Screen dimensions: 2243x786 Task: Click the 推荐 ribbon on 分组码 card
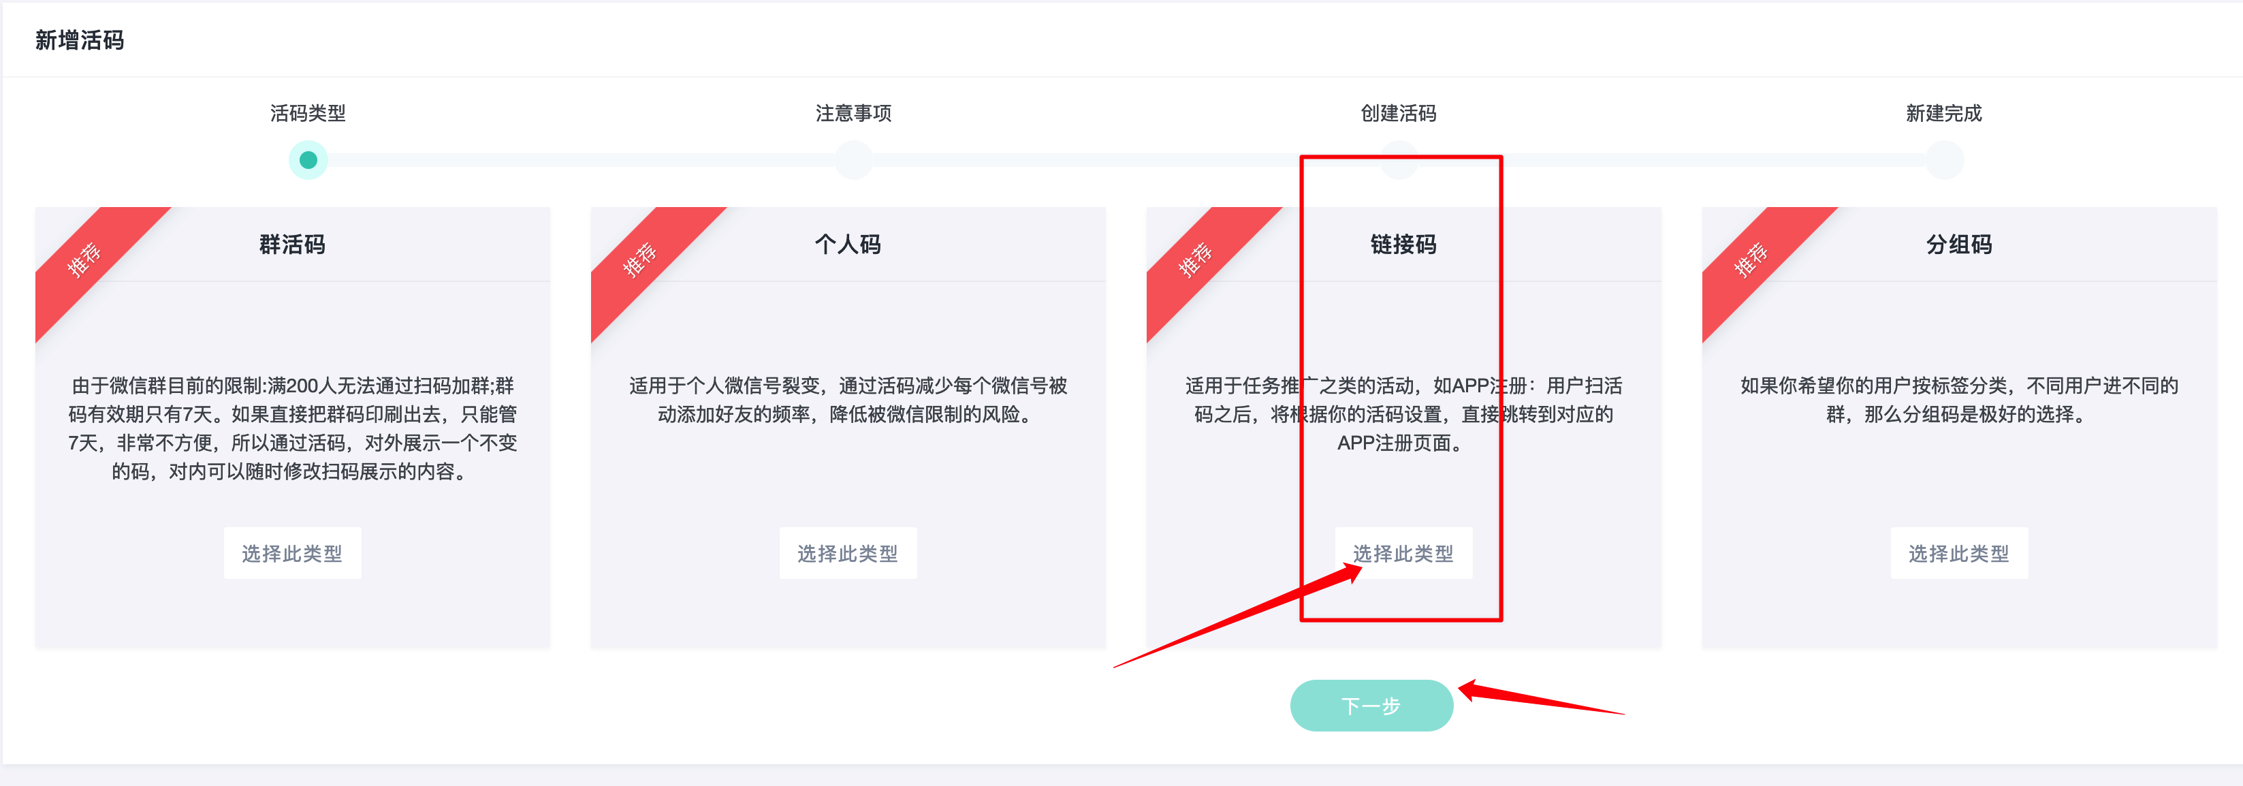coord(1752,260)
